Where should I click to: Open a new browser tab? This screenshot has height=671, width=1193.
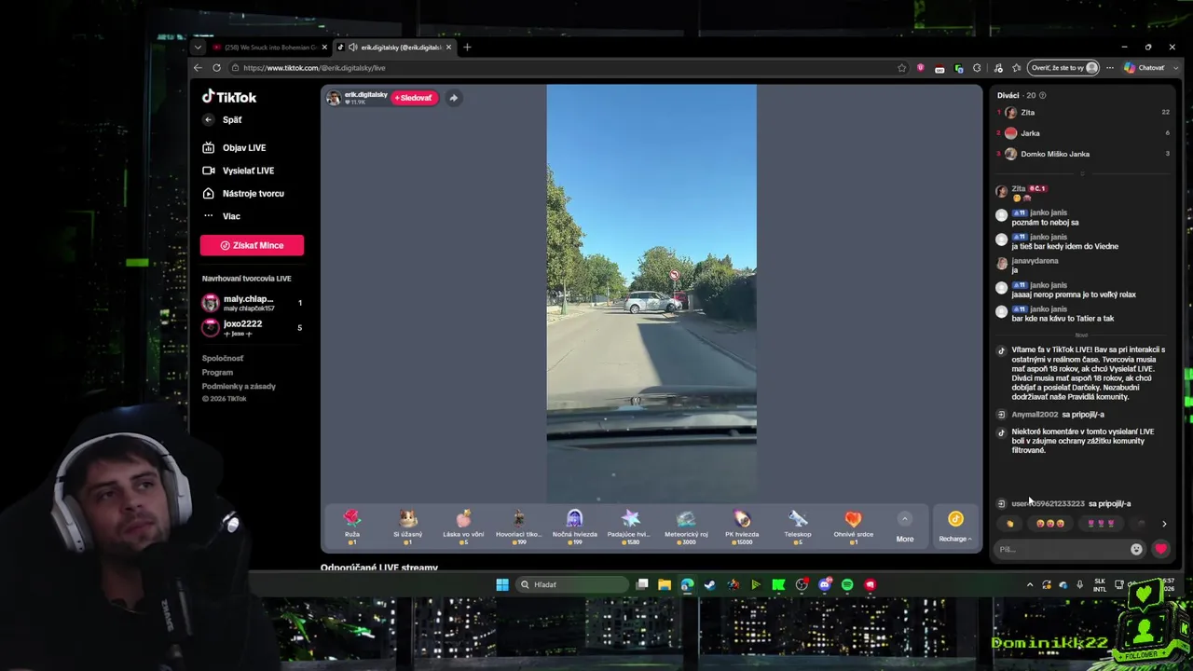[x=467, y=48]
